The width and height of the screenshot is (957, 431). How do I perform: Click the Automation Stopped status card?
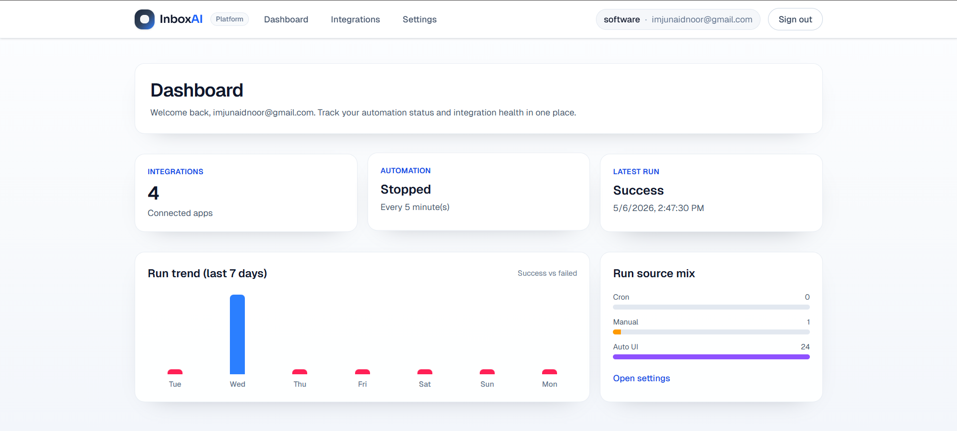(x=479, y=192)
